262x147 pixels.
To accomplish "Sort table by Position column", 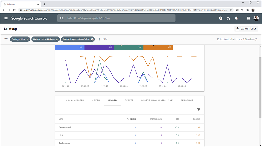I will point(197,119).
